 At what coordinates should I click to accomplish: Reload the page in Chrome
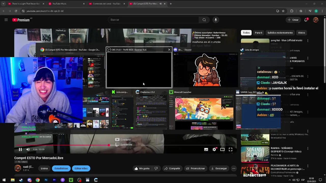tap(16, 11)
